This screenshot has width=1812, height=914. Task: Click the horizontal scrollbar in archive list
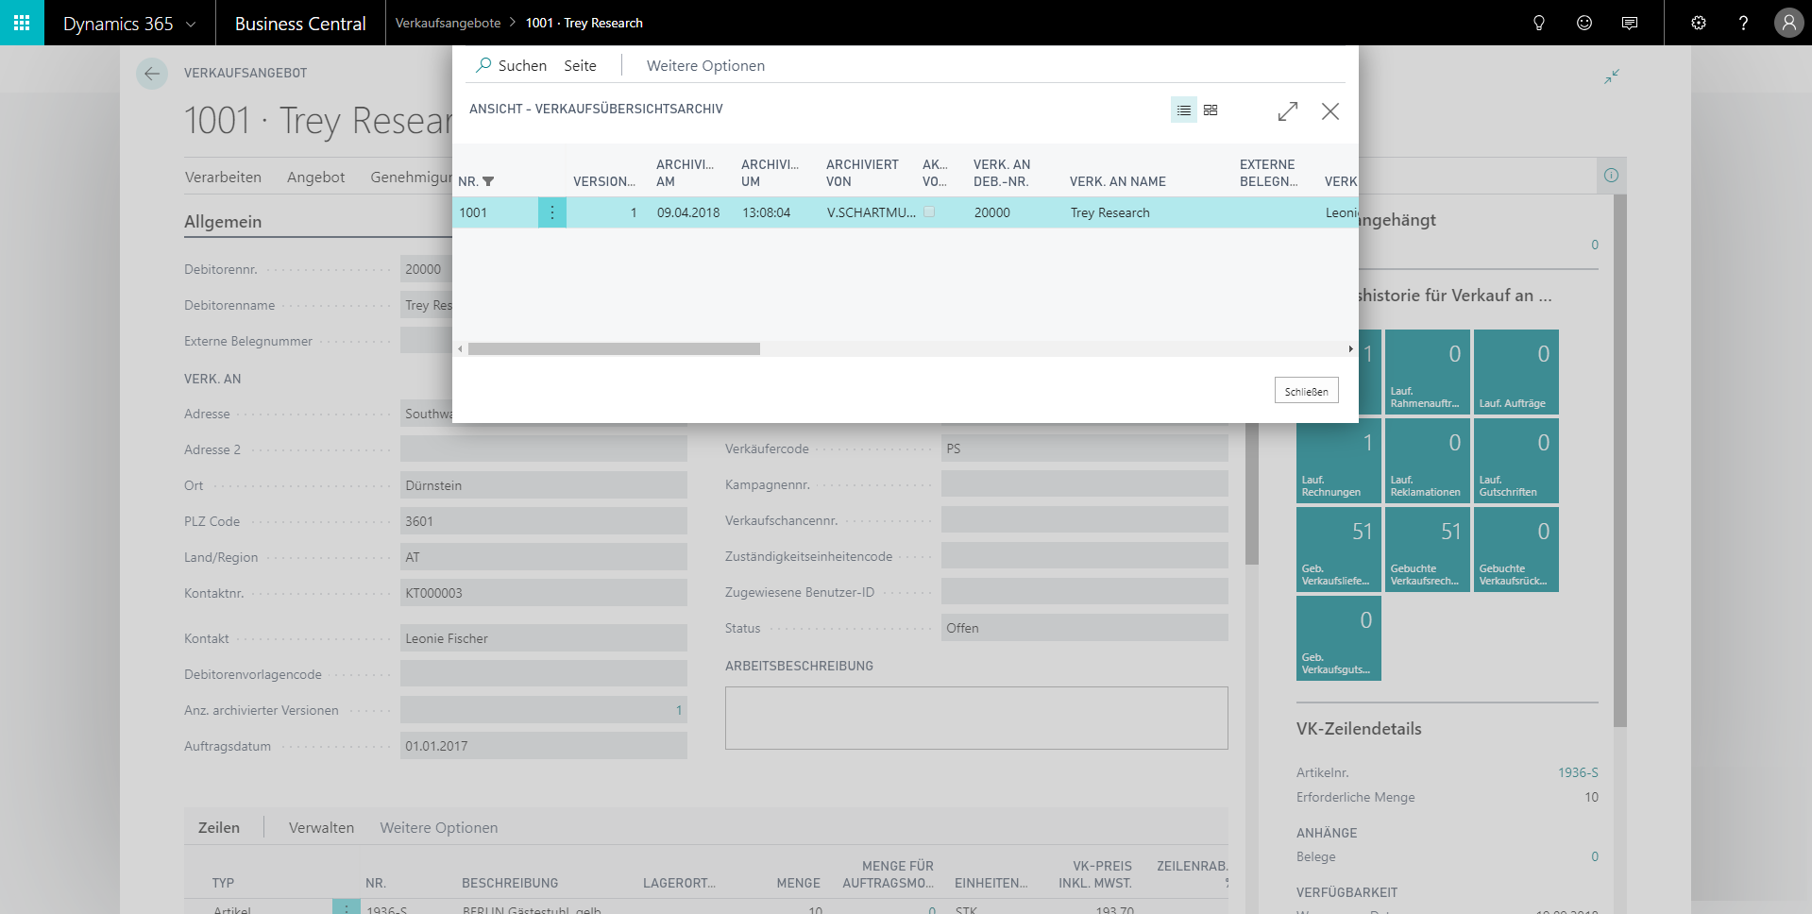(x=614, y=349)
